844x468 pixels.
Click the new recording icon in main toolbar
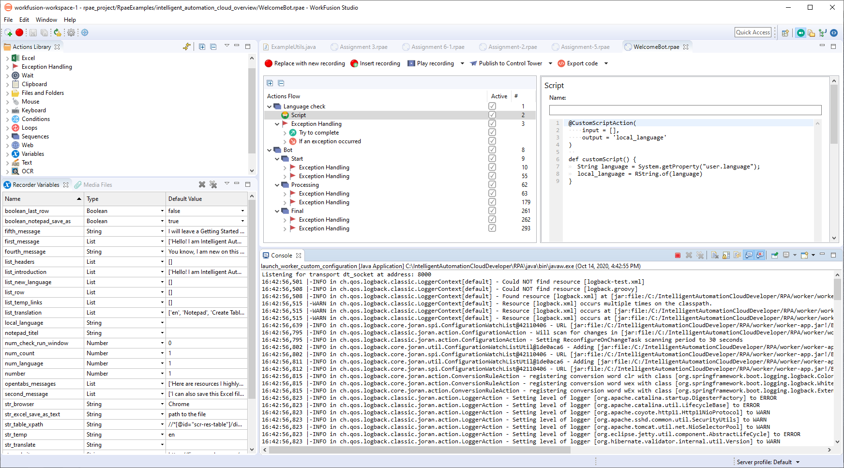tap(8, 32)
